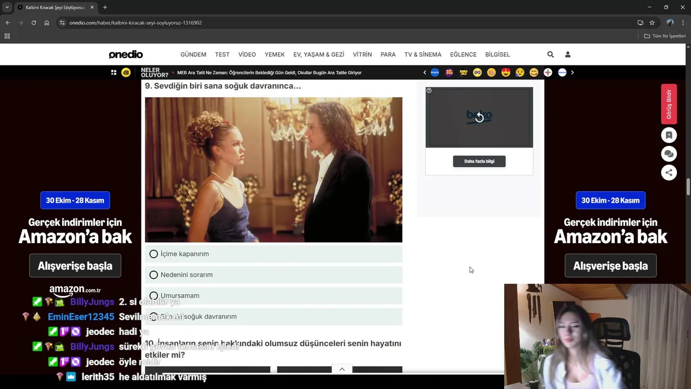Screen dimensions: 691x389
Task: Show previous channel icons with left arrow
Action: coord(425,72)
